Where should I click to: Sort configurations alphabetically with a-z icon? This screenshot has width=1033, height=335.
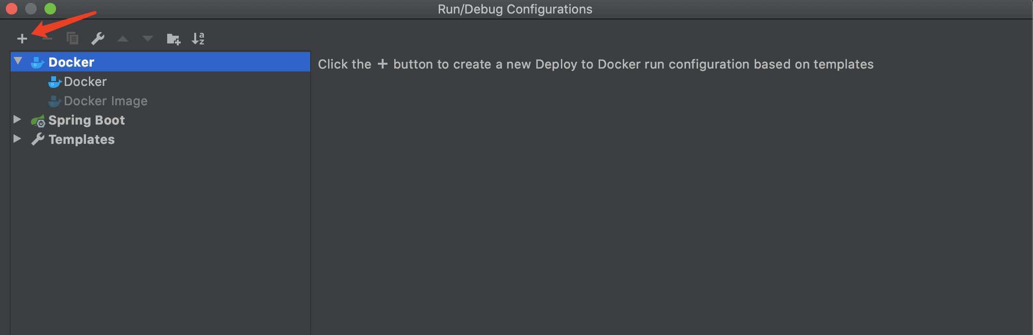[198, 39]
